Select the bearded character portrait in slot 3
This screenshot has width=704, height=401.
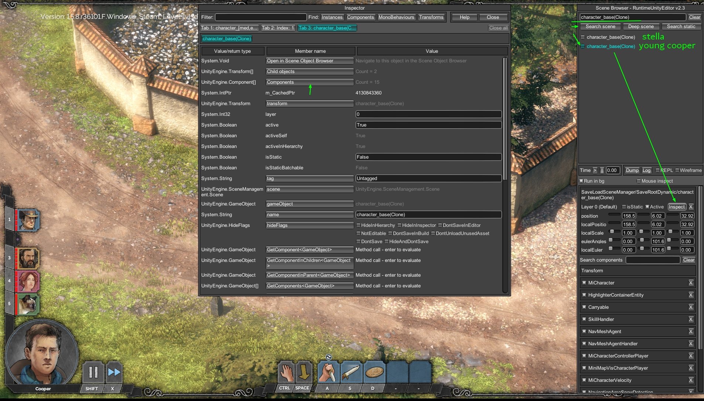pyautogui.click(x=28, y=258)
